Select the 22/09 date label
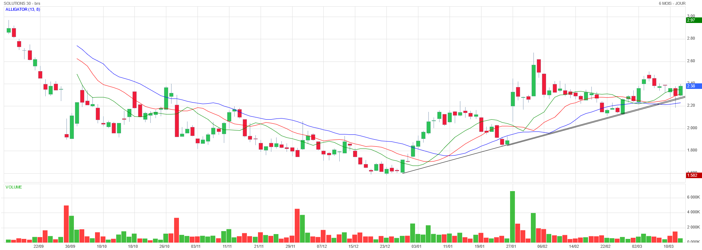 click(x=39, y=246)
